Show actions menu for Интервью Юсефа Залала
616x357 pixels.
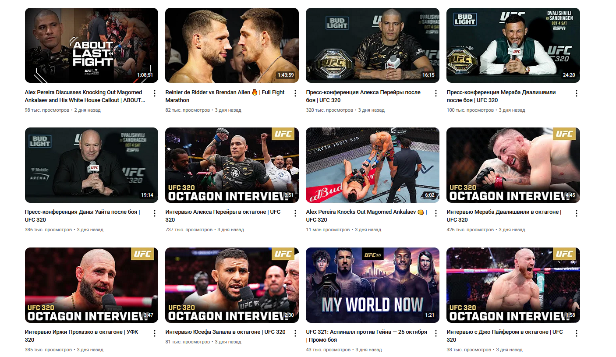[295, 333]
